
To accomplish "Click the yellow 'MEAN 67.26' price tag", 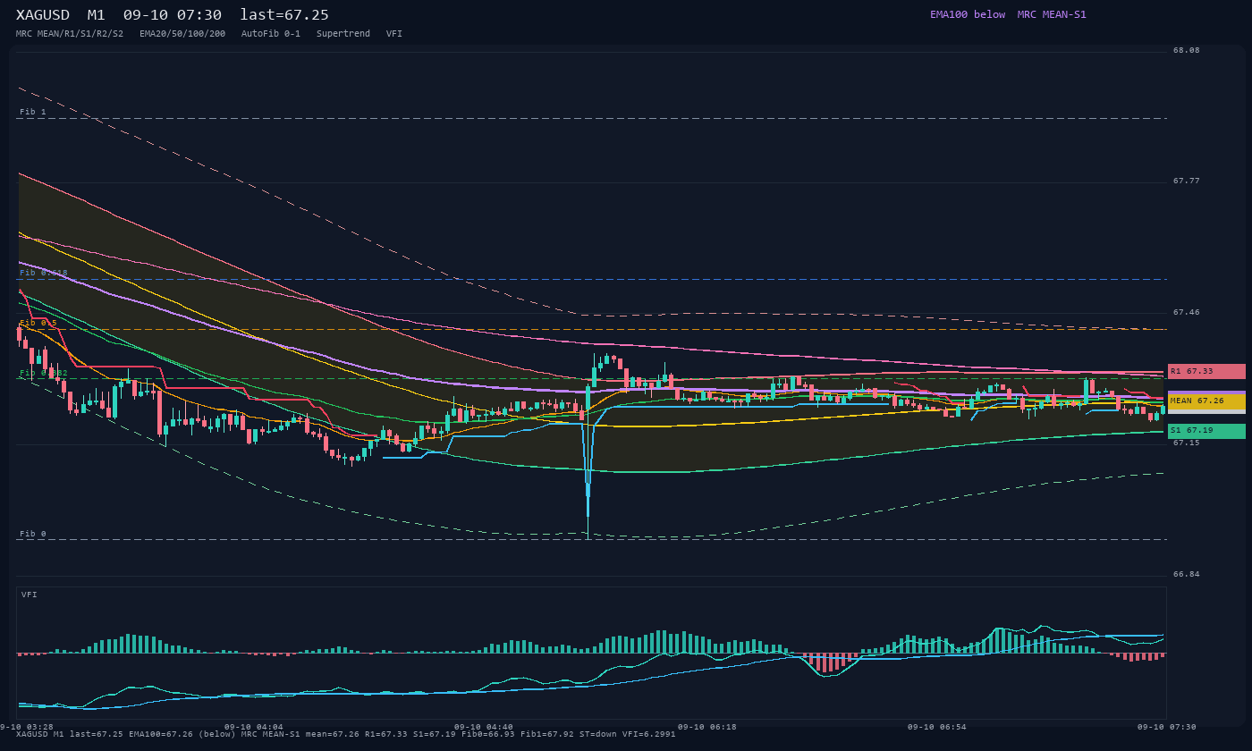I will click(x=1206, y=401).
